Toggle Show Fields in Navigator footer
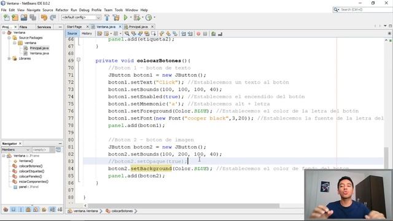This screenshot has height=221, width=393. [14, 209]
